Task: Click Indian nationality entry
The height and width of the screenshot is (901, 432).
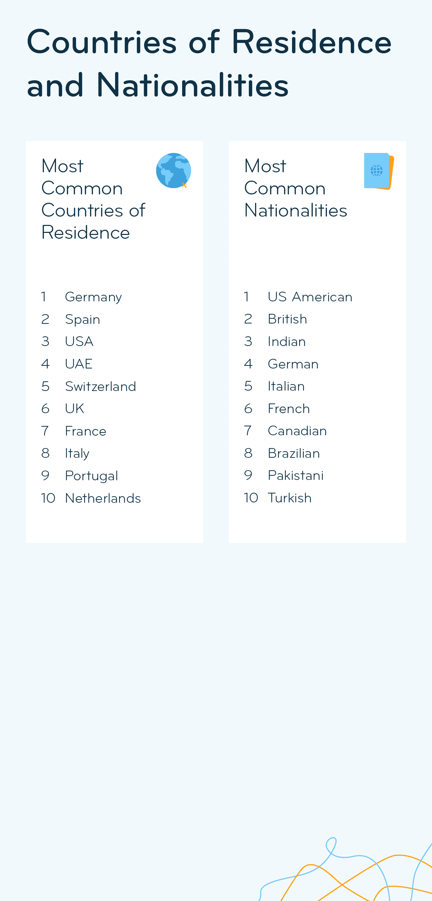Action: click(287, 342)
